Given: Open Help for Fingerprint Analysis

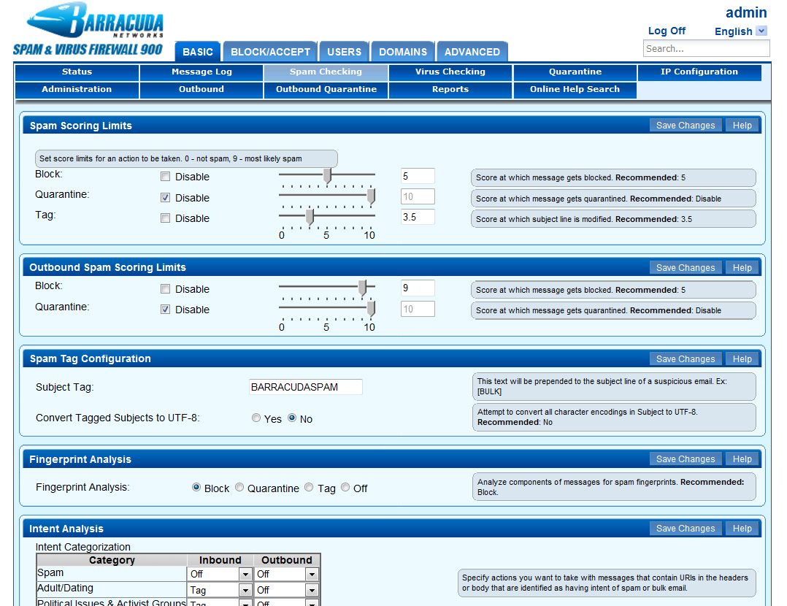Looking at the screenshot, I should point(742,459).
